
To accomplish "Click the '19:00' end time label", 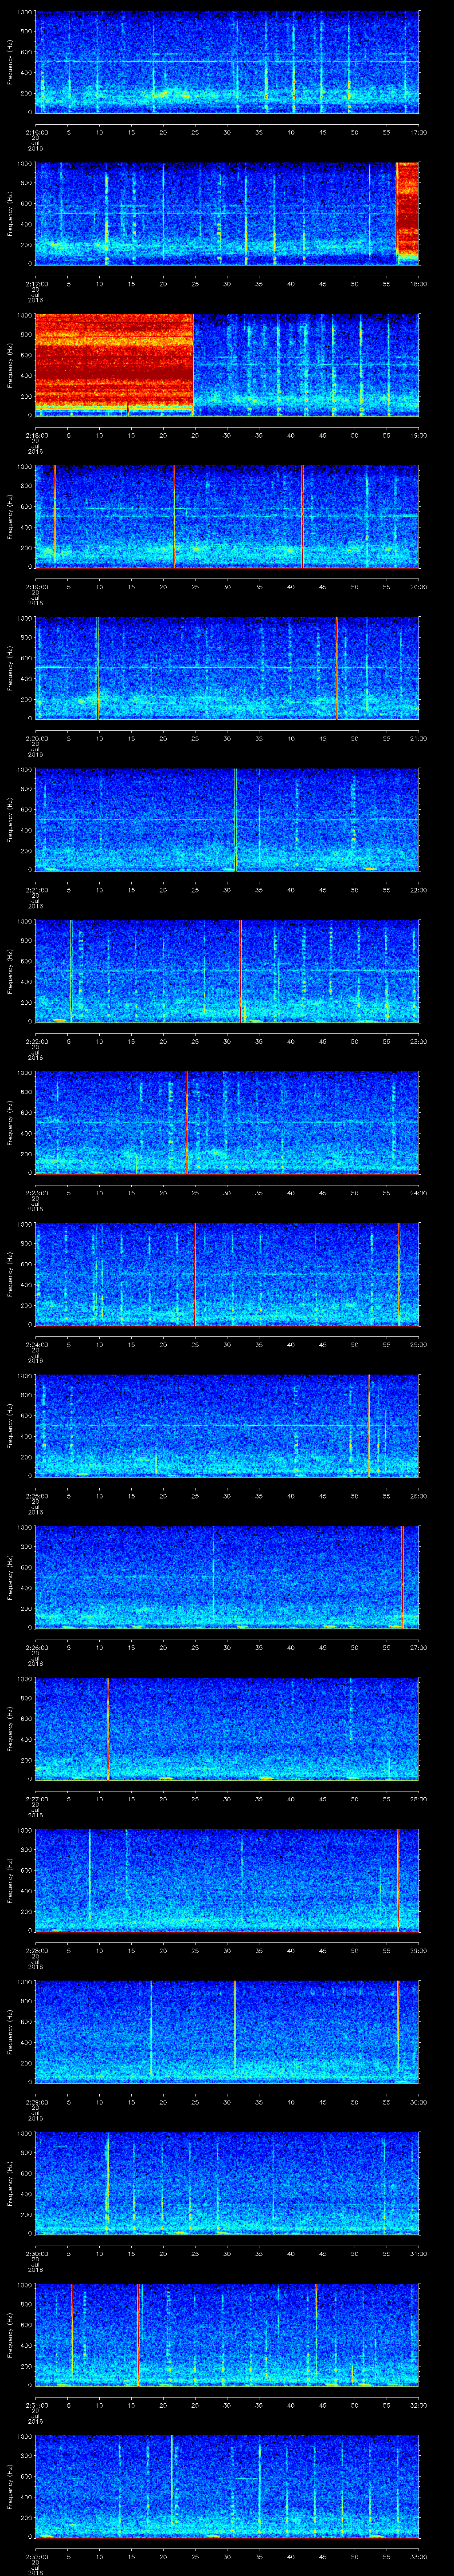I will click(x=418, y=435).
